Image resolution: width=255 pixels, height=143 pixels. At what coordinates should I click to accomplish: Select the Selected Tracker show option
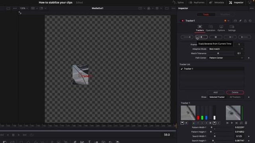[x=217, y=97]
